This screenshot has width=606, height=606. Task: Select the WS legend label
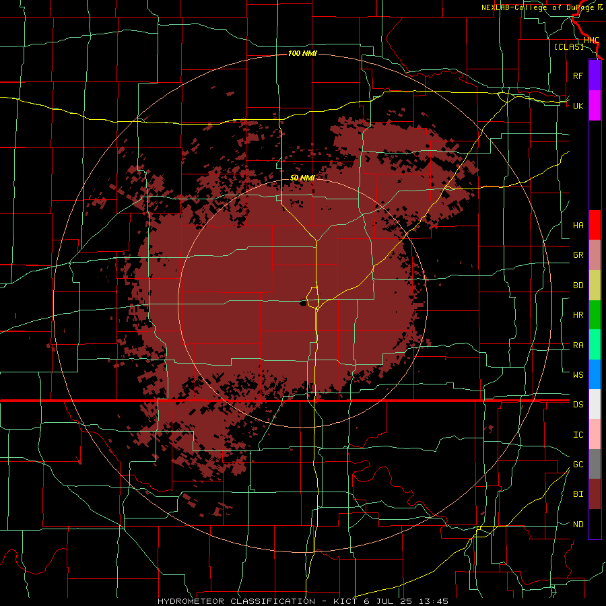pos(578,374)
